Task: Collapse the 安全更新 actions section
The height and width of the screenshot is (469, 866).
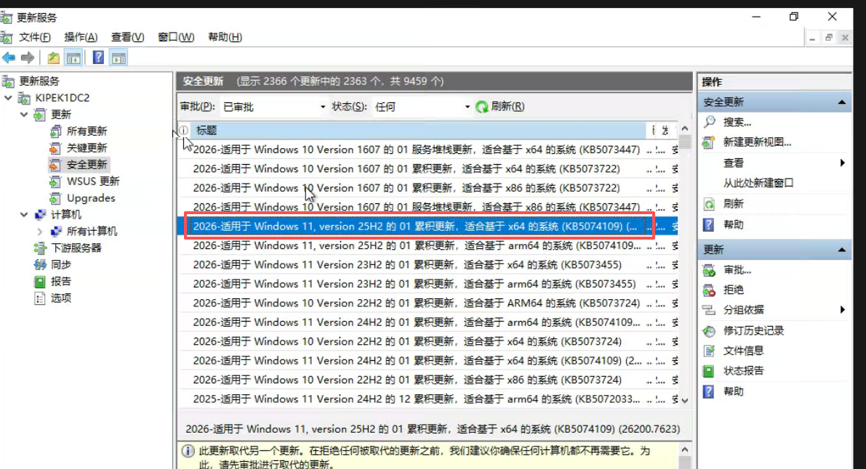Action: 842,102
